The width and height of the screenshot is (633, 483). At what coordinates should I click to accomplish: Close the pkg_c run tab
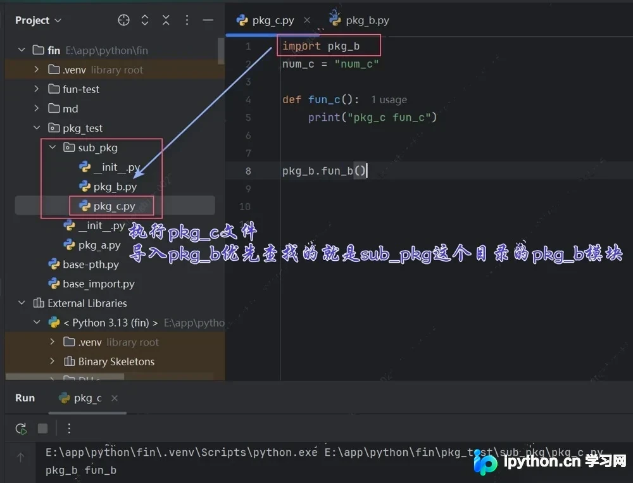click(115, 398)
